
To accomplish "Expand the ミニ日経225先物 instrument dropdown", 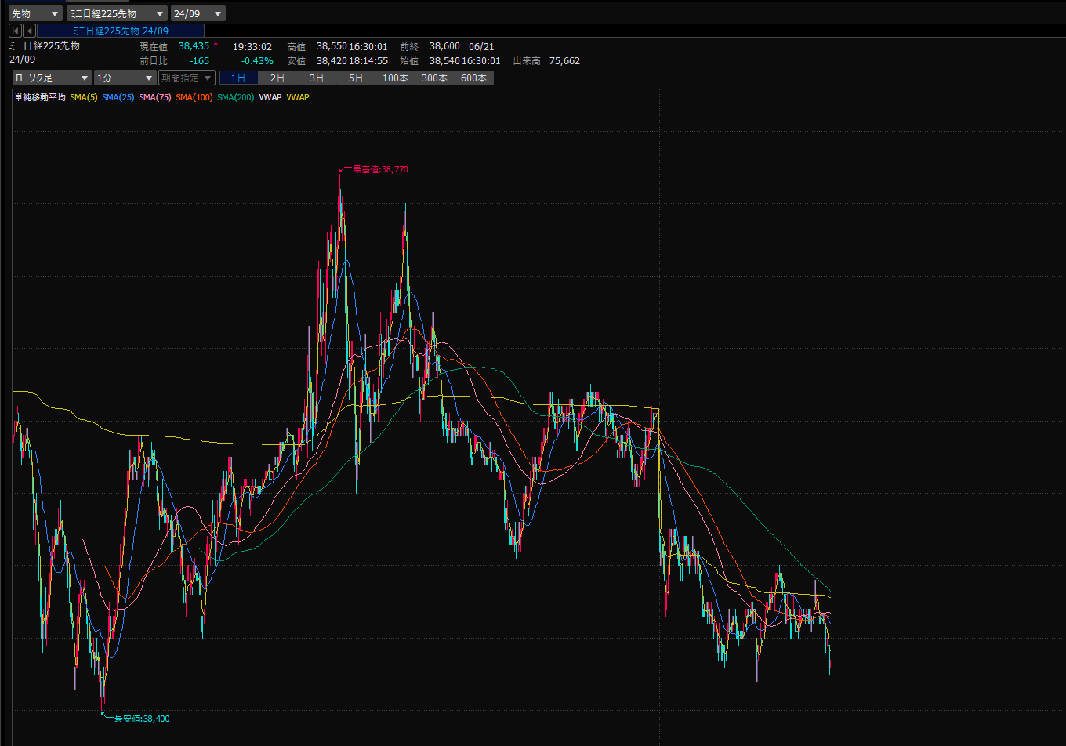I will pos(117,13).
